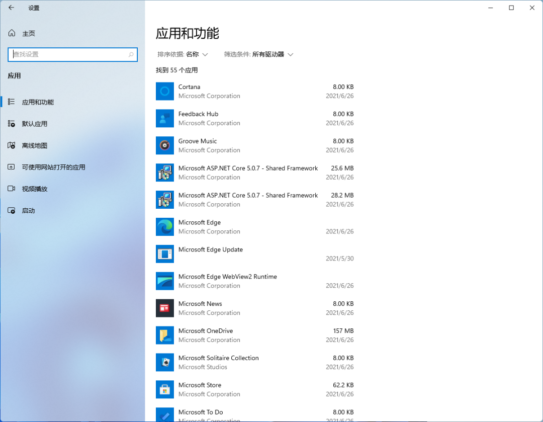543x422 pixels.
Task: Click the back arrow to go back
Action: pyautogui.click(x=11, y=8)
